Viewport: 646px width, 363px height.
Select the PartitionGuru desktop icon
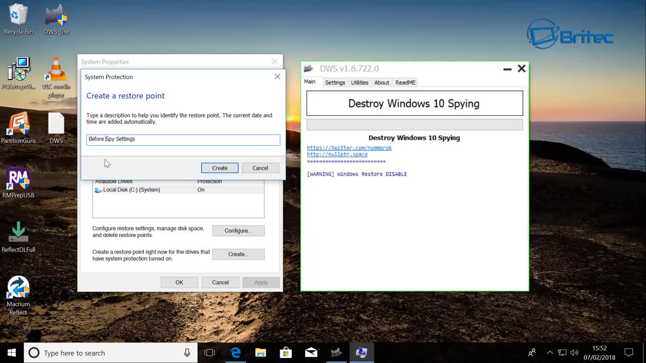(x=18, y=128)
